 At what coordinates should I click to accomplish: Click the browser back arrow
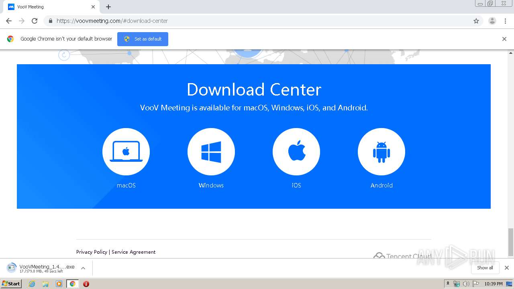click(9, 21)
